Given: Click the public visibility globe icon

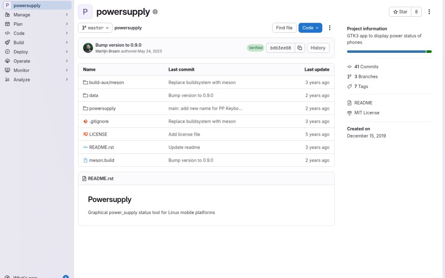Looking at the screenshot, I should click(x=155, y=12).
